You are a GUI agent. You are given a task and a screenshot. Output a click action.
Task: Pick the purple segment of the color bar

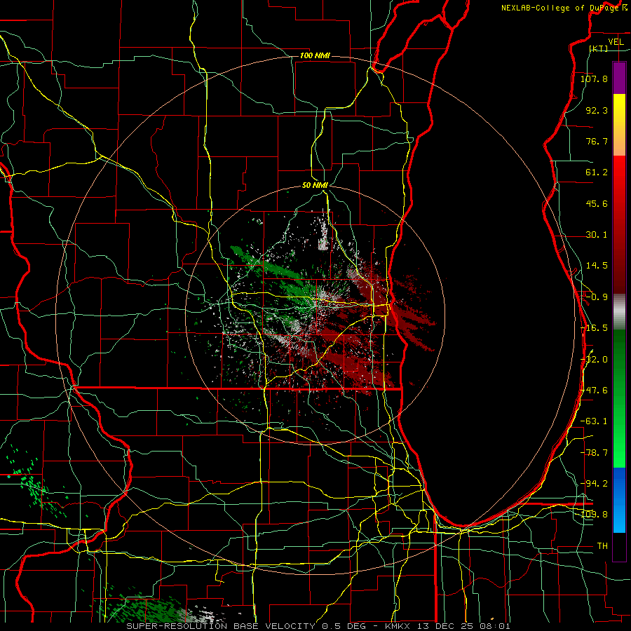coord(619,78)
